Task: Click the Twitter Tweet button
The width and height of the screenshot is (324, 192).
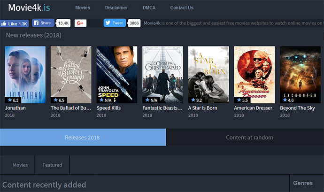Action: pos(115,23)
